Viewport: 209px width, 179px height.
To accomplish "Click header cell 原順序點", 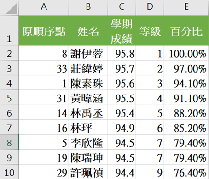I will [x=44, y=30].
